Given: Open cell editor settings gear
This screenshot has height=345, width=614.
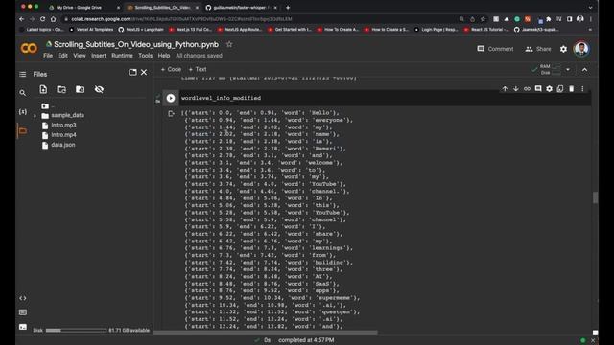Looking at the screenshot, I should [x=550, y=89].
